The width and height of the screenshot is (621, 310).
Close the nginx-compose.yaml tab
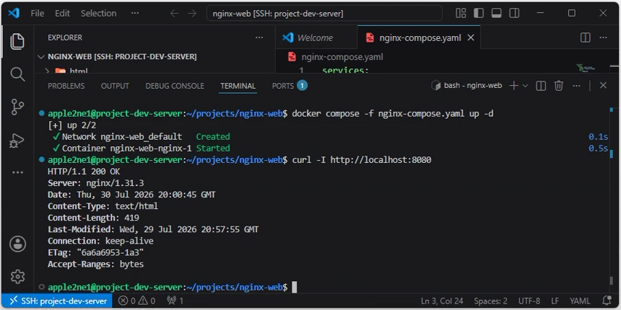(x=471, y=37)
